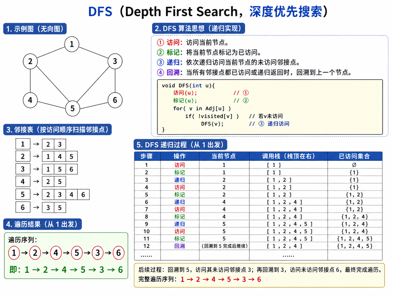
Task: Click the "if( !visited[v] )" code line
Action: (212, 116)
